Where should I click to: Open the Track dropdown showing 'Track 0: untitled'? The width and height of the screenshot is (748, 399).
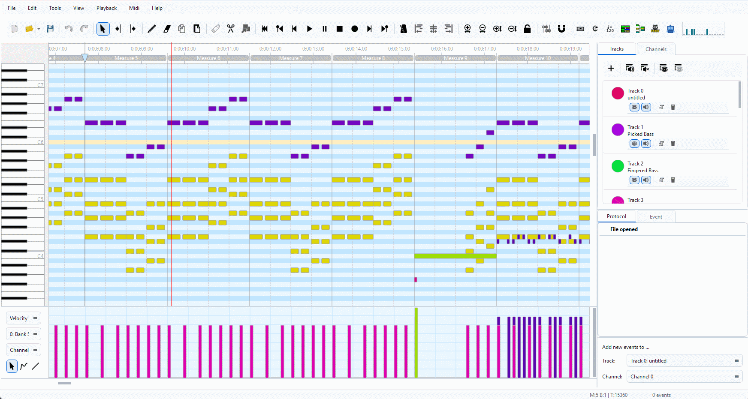click(x=684, y=361)
